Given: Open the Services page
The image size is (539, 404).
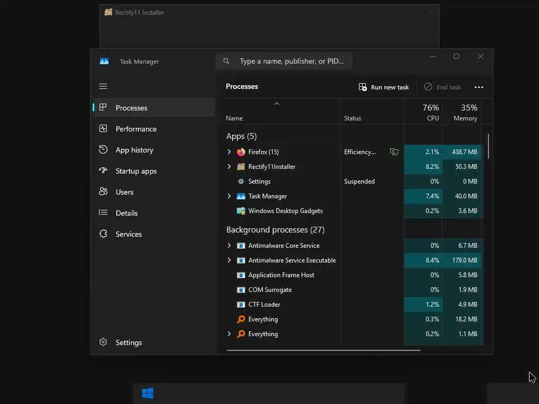Looking at the screenshot, I should point(154,234).
